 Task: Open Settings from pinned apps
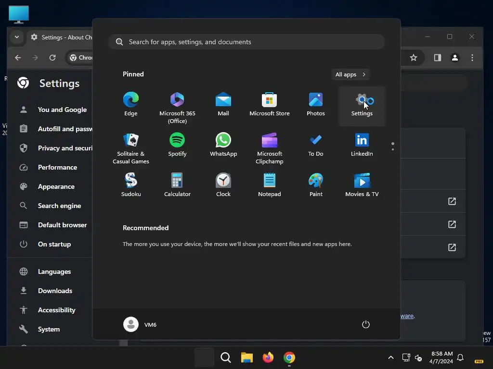click(x=362, y=105)
